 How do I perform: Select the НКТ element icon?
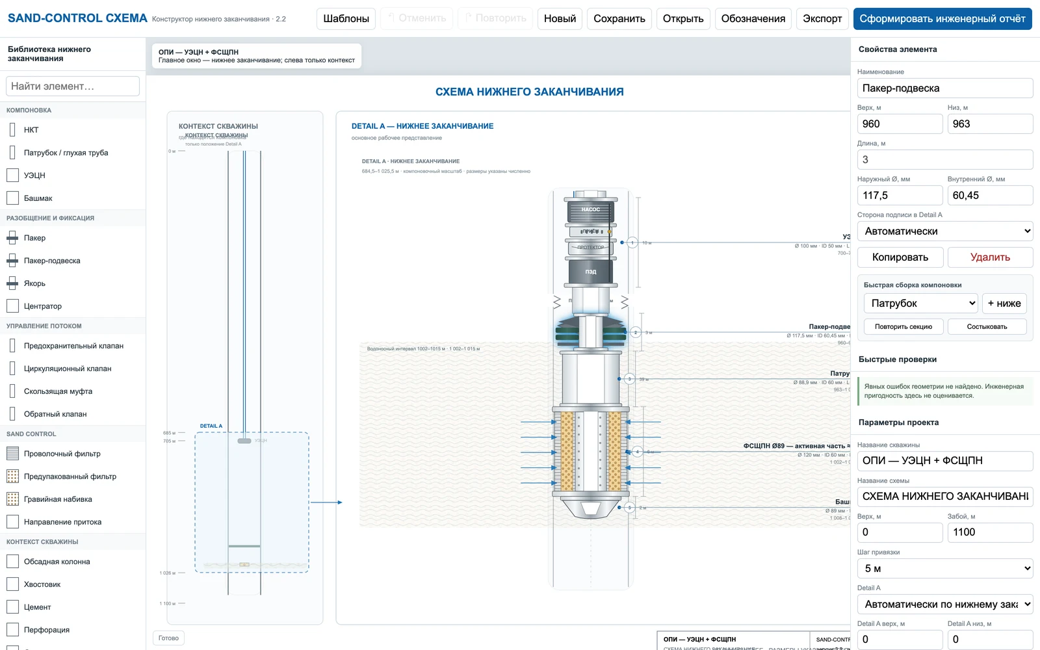click(x=12, y=130)
